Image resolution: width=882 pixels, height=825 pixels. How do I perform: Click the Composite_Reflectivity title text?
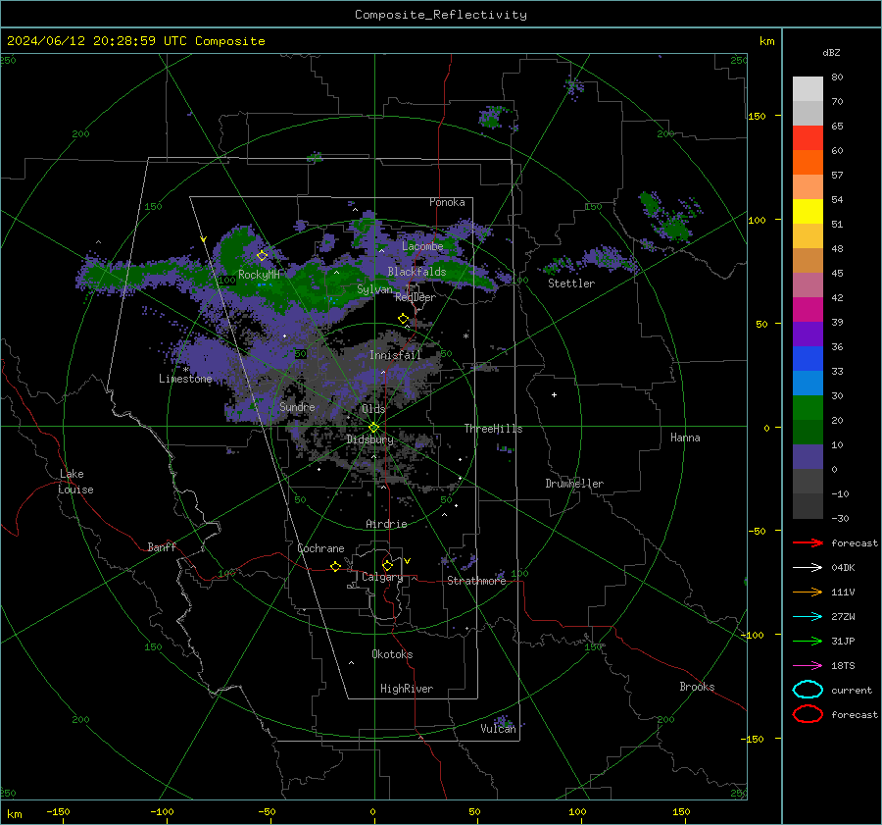coord(441,15)
